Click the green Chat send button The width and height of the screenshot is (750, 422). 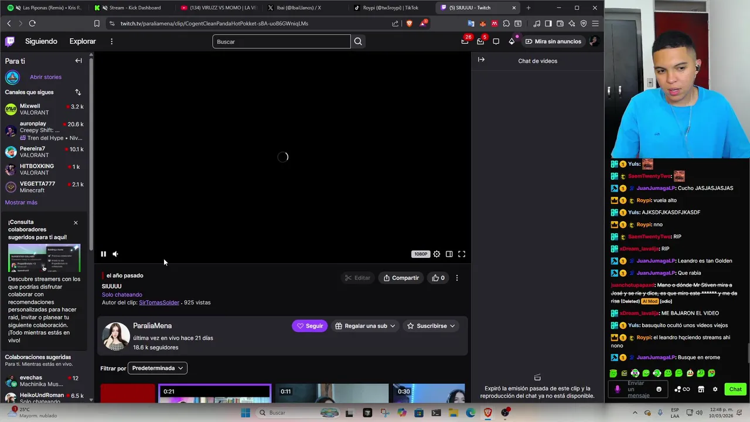735,389
